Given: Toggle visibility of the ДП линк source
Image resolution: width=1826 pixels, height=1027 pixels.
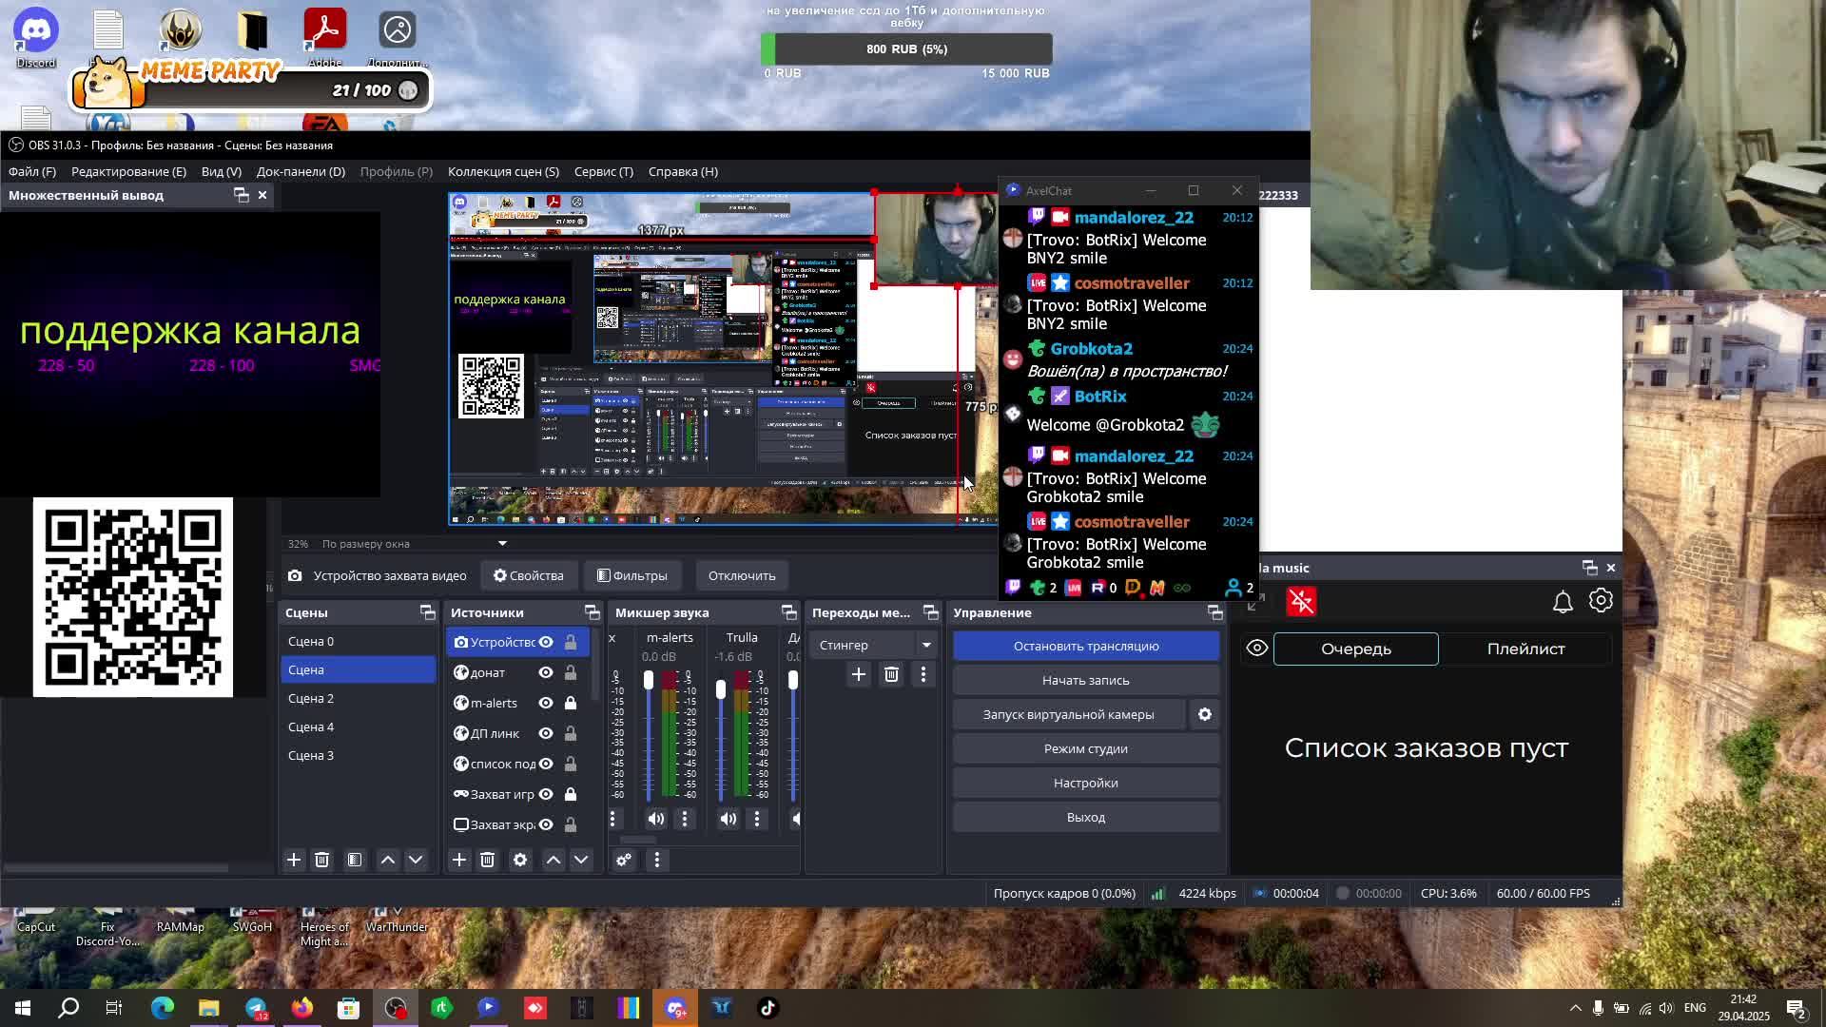Looking at the screenshot, I should click(546, 733).
